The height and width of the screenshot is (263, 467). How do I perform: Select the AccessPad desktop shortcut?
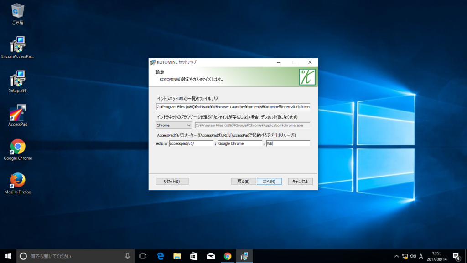pos(18,115)
